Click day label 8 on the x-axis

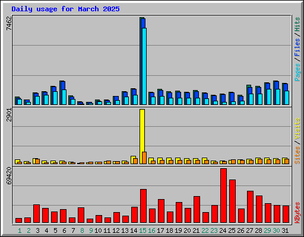click(x=82, y=230)
